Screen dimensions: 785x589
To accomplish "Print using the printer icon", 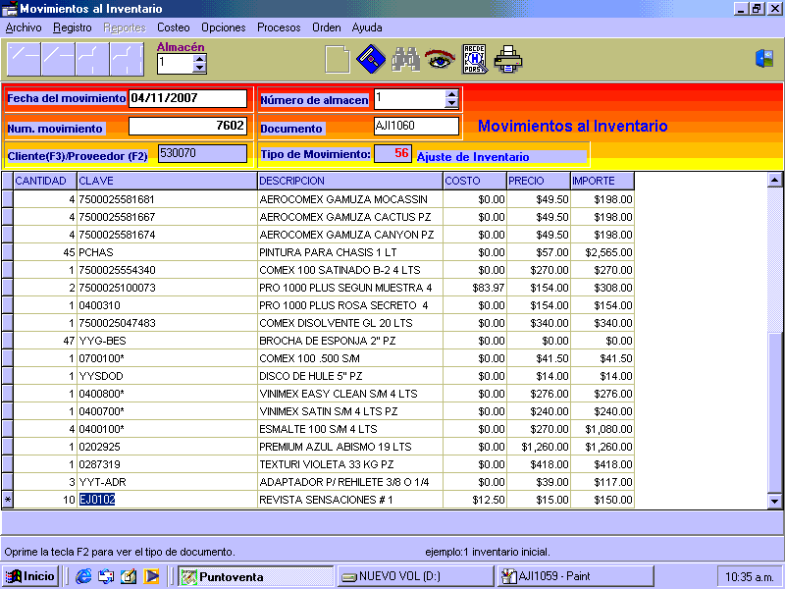I will click(x=508, y=60).
